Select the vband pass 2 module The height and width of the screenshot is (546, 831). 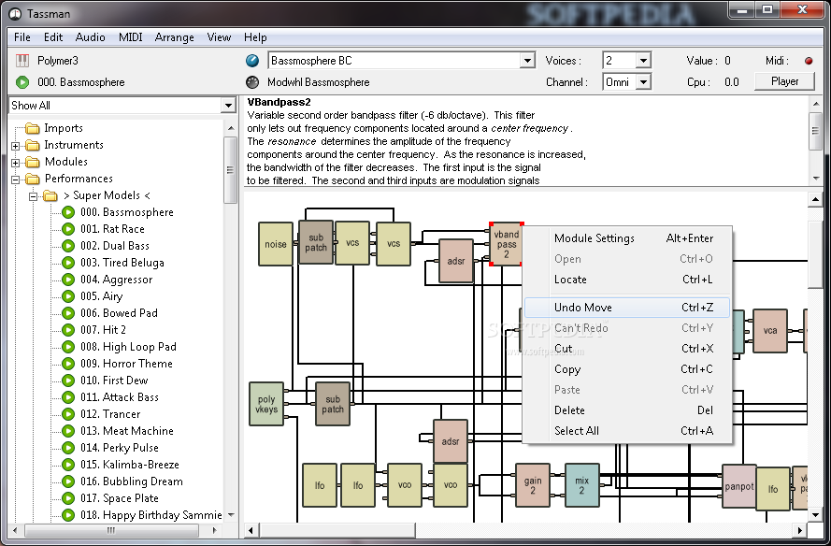506,244
